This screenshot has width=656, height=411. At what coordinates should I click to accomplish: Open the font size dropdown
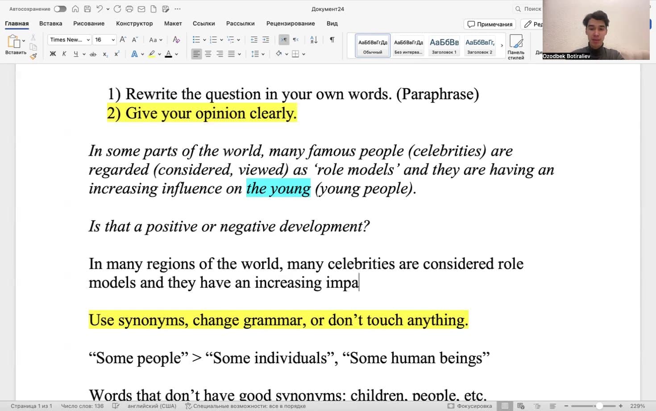coord(113,40)
